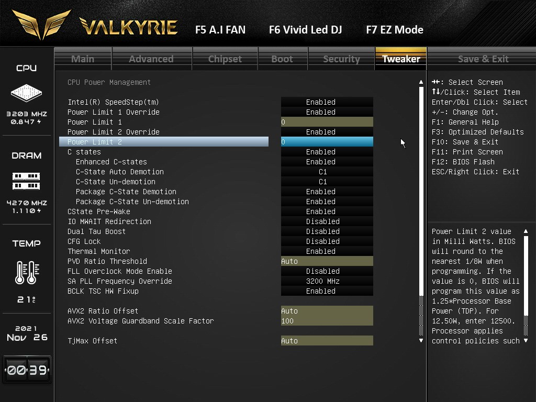Screen dimensions: 536x402
Task: Click the TEMP thermometers icon
Action: (27, 272)
